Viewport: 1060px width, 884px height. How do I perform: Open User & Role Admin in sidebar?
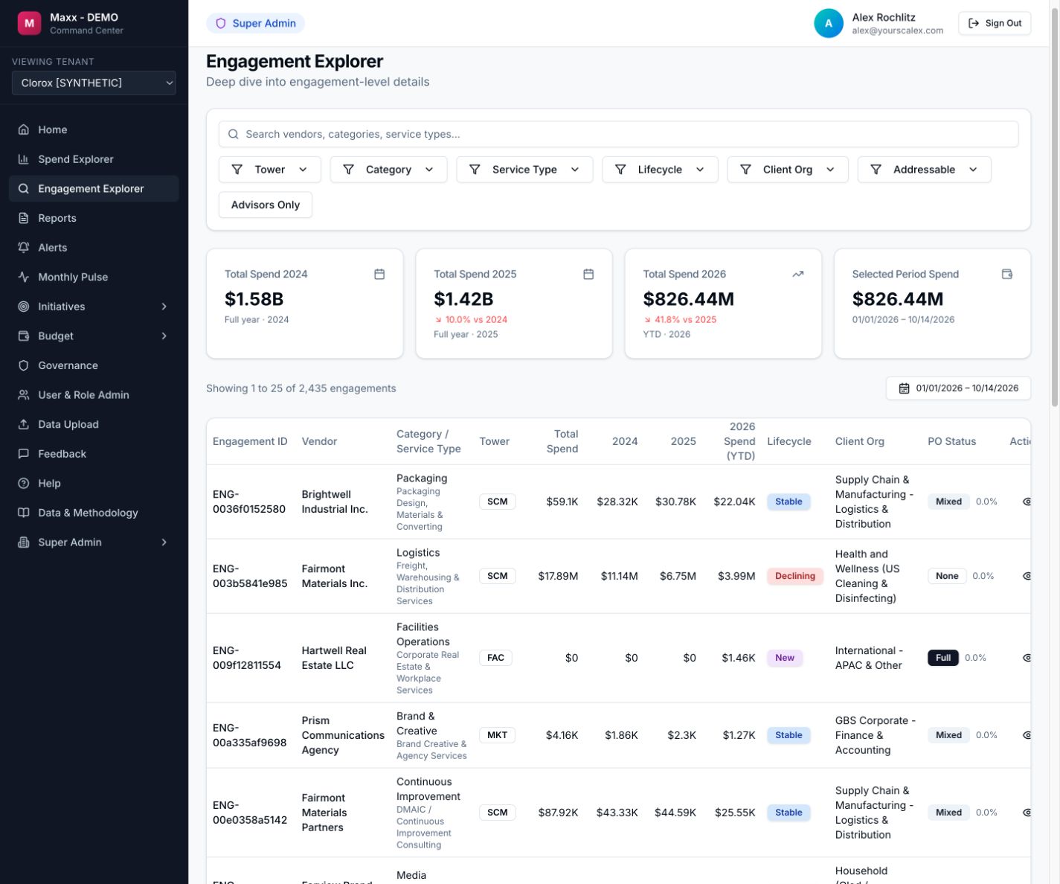coord(94,395)
